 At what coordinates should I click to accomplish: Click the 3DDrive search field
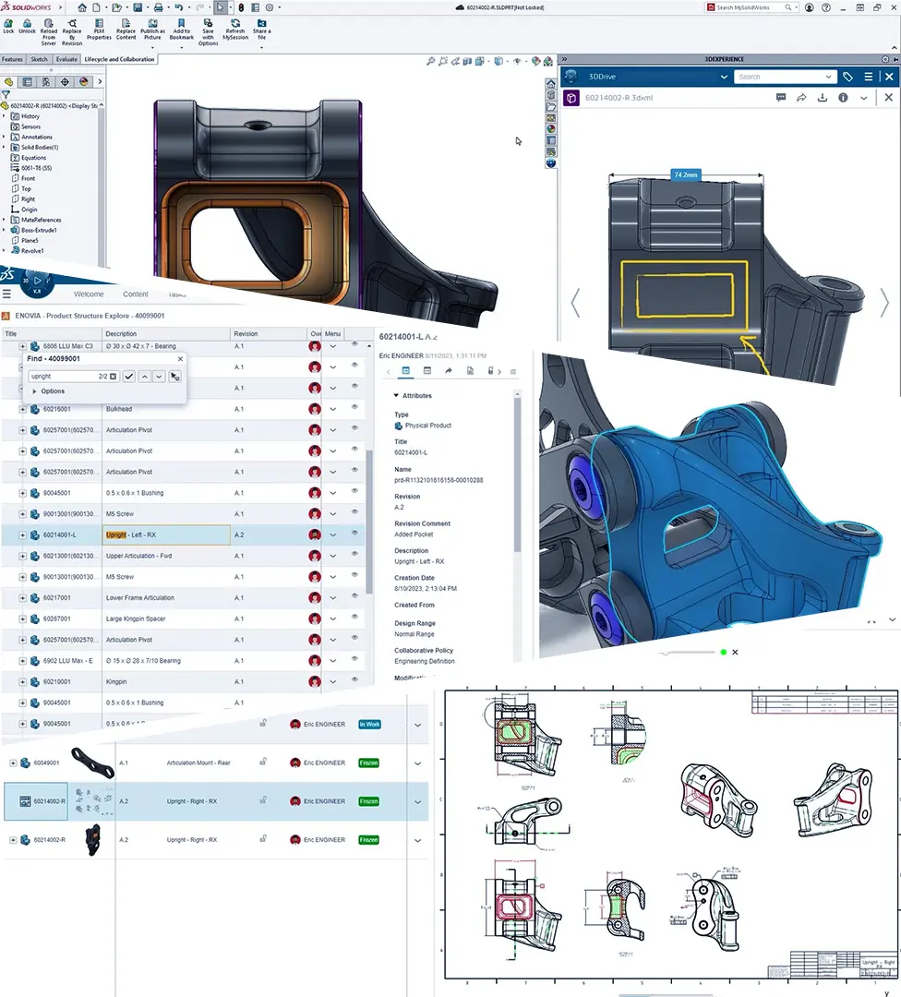(784, 77)
